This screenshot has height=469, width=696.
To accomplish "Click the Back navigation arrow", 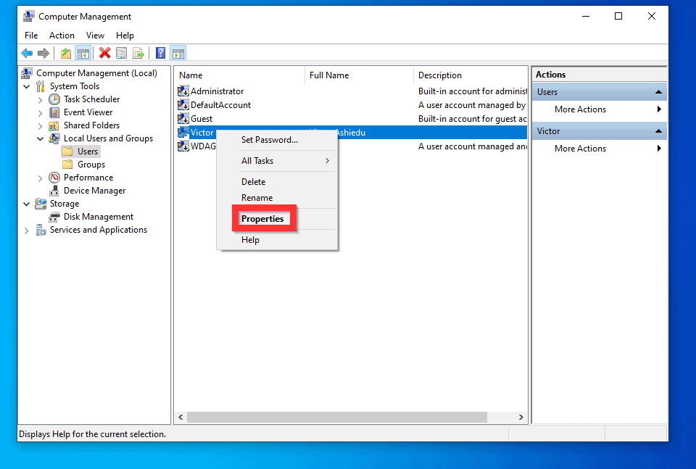I will [27, 52].
